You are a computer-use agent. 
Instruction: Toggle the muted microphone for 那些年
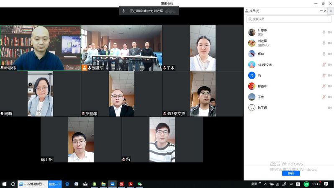coord(324,86)
